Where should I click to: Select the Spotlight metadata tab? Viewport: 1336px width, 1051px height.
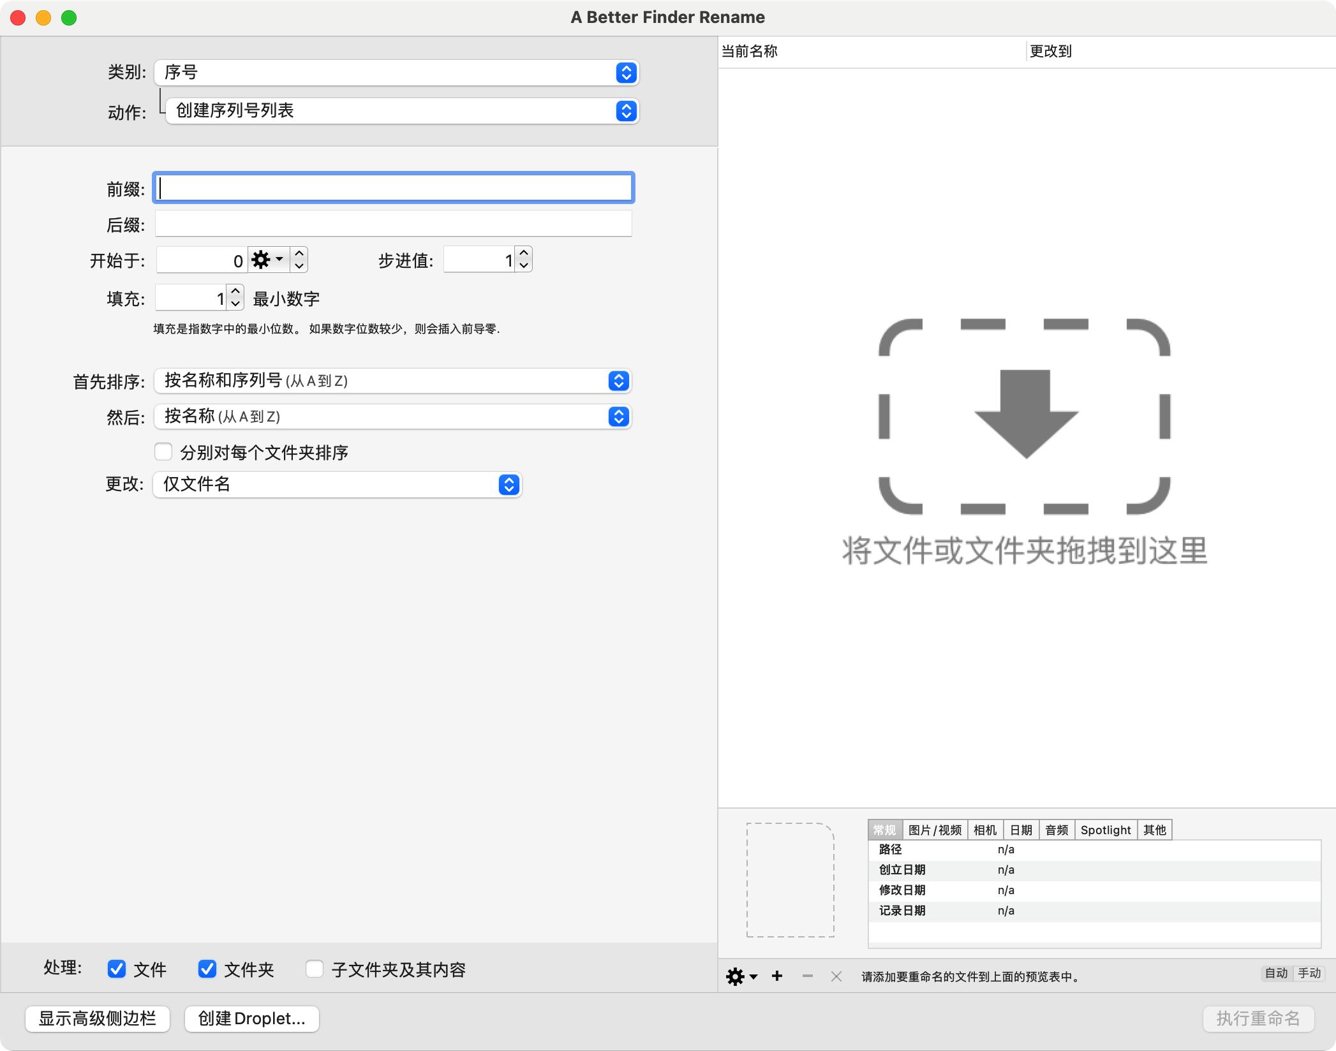tap(1106, 829)
